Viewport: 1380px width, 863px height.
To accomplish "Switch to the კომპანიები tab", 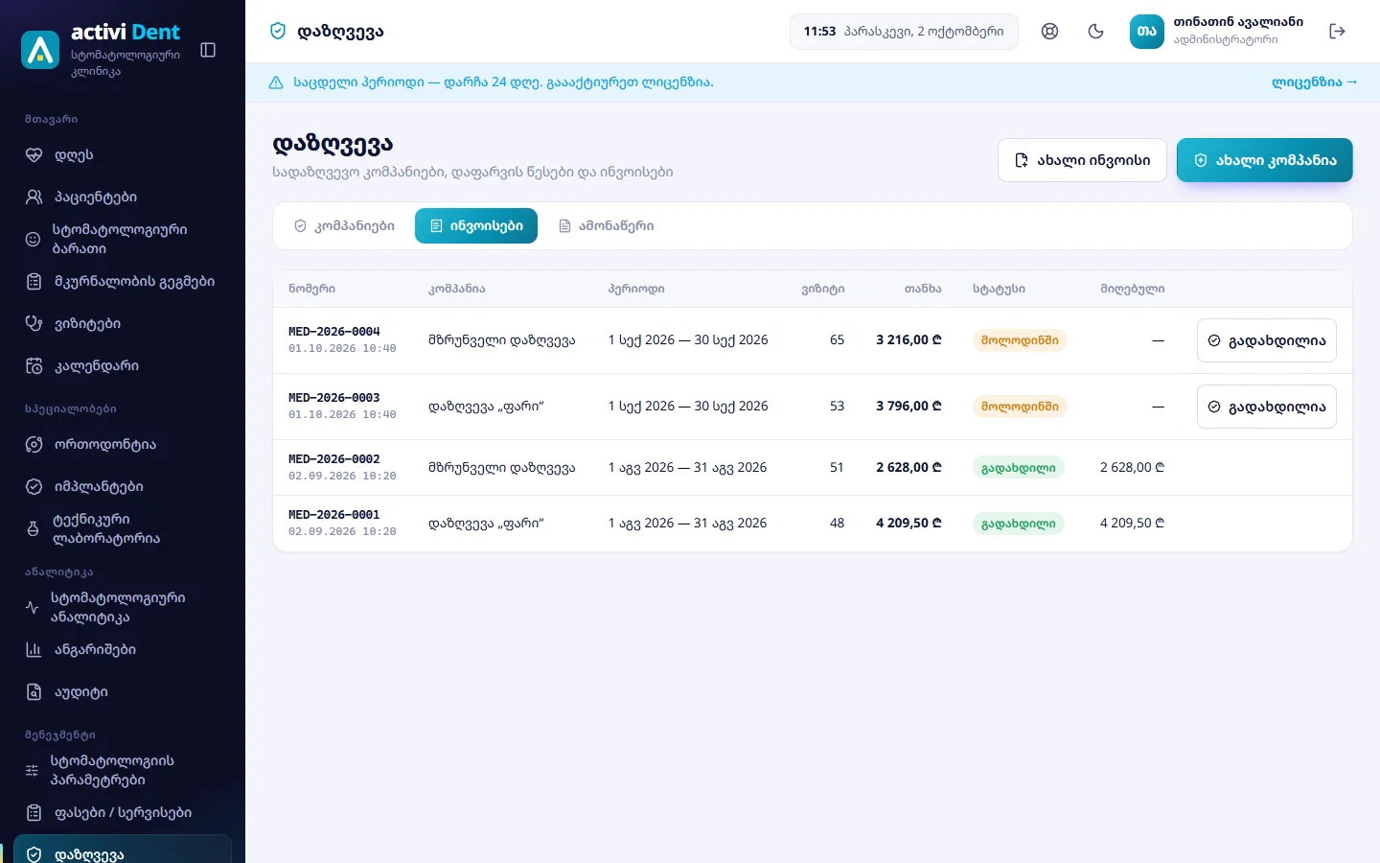I will pyautogui.click(x=344, y=226).
